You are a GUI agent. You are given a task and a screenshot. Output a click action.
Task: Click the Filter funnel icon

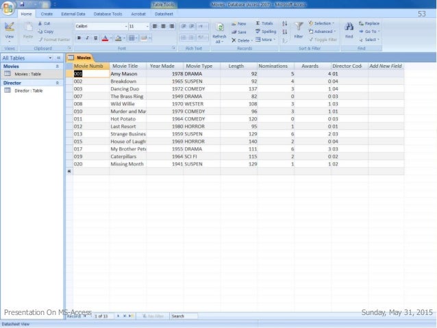point(299,27)
